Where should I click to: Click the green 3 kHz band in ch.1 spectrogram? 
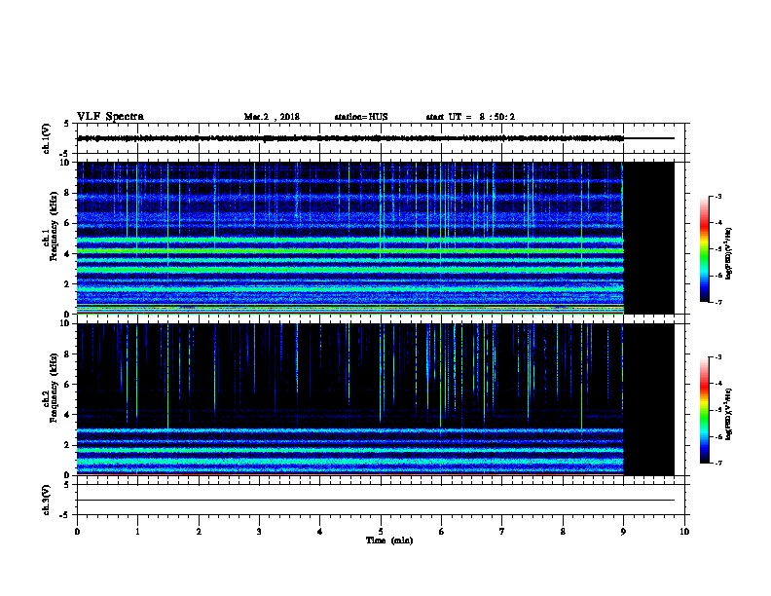[x=350, y=270]
